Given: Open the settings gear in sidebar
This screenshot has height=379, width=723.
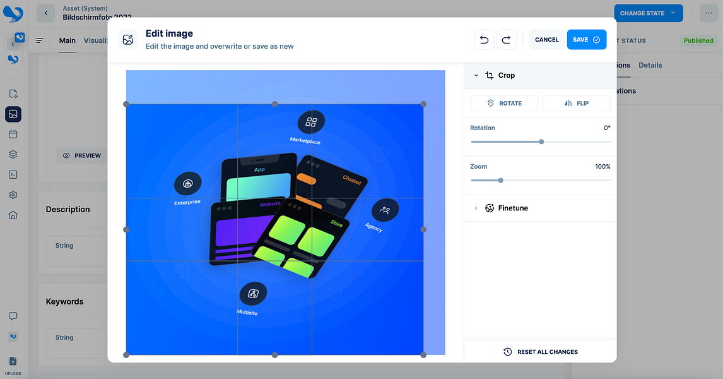Looking at the screenshot, I should 13,195.
